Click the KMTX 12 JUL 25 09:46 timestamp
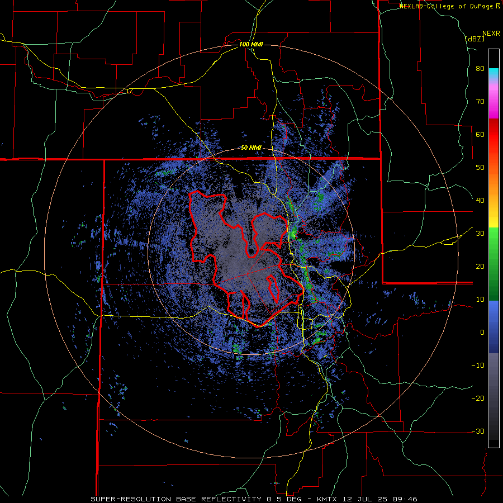Screen dimensions: 503x503 pyautogui.click(x=367, y=499)
